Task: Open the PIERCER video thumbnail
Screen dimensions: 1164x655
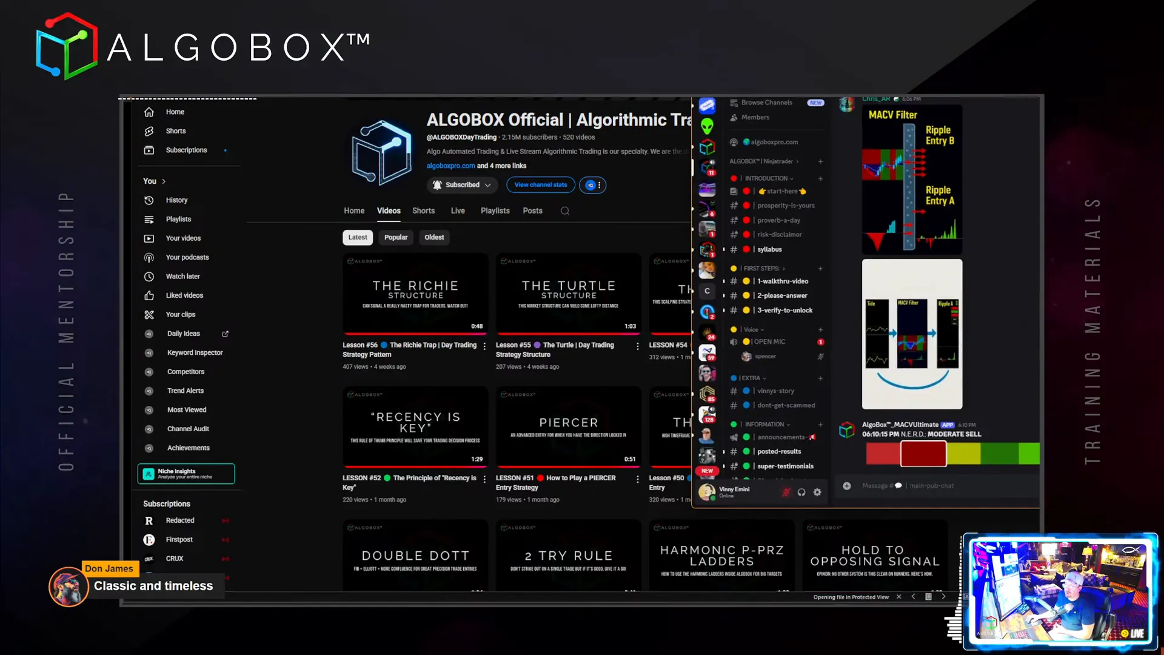Action: [x=569, y=427]
